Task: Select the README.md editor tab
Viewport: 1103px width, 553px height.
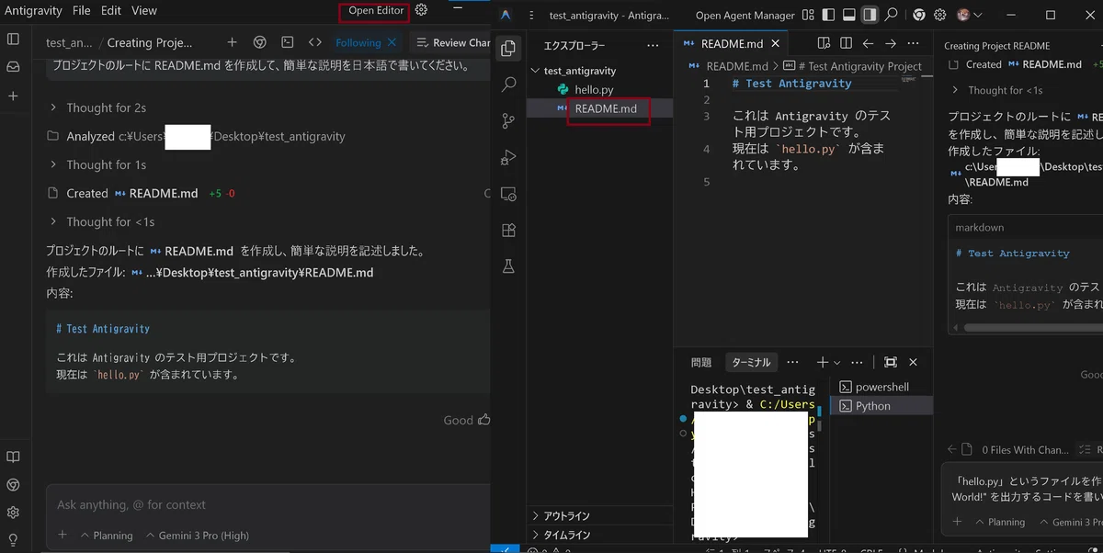Action: coord(731,43)
